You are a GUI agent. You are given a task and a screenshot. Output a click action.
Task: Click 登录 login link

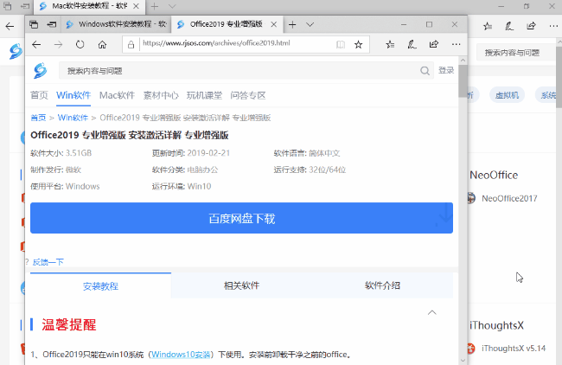(446, 70)
